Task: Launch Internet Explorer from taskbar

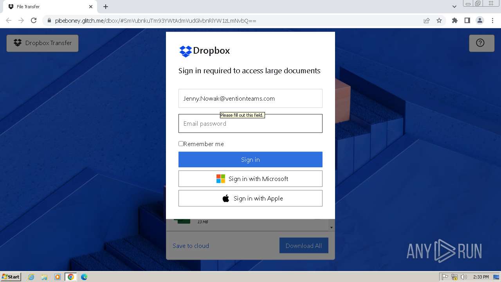Action: pyautogui.click(x=31, y=277)
